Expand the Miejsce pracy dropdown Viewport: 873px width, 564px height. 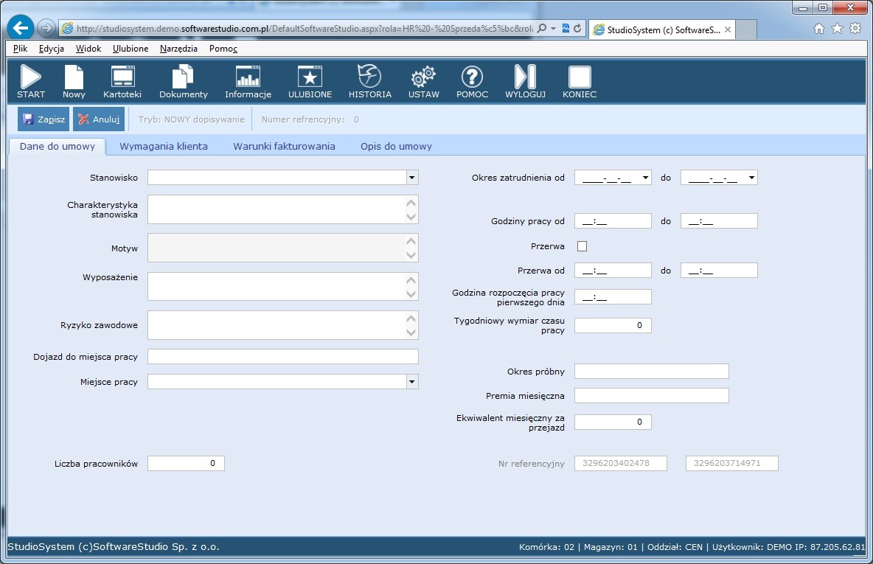click(411, 382)
